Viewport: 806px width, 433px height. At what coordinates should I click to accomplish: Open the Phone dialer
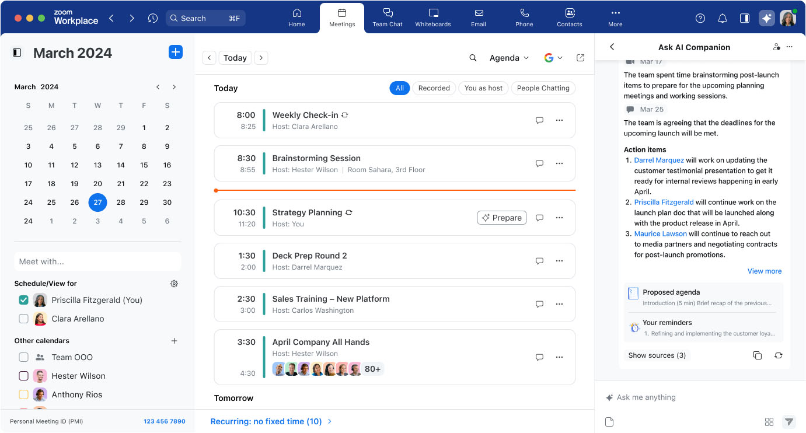tap(524, 18)
